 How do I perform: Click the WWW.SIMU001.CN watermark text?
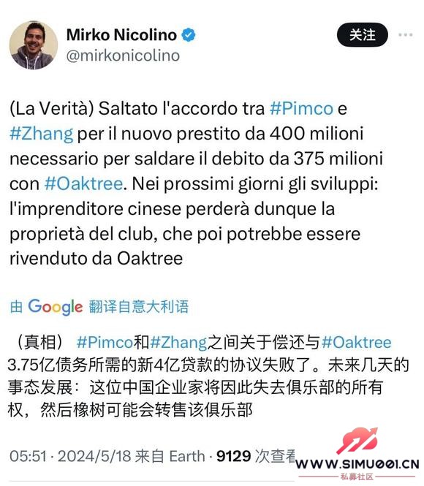pyautogui.click(x=357, y=465)
